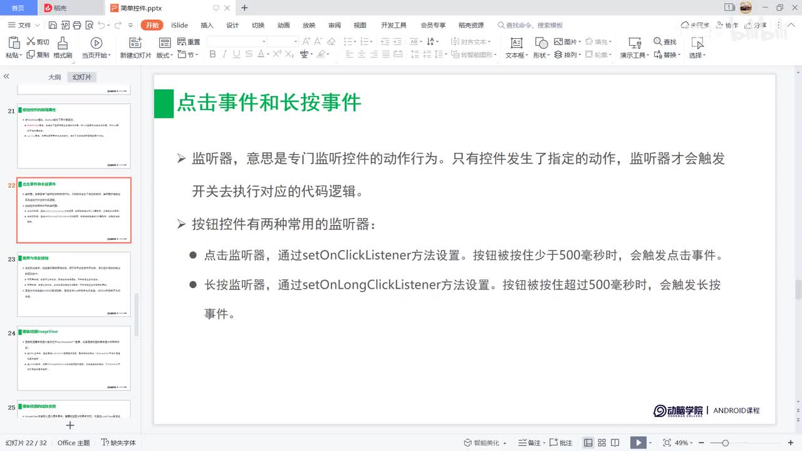Open the font size combo box
The height and width of the screenshot is (451, 802).
coord(283,41)
